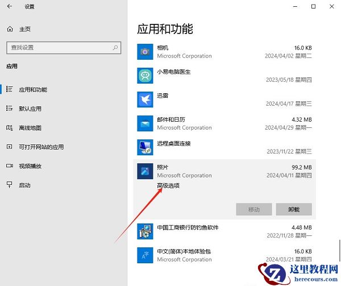Viewport: 341px width, 286px height.
Task: Click the home icon beside 主页
Action: coord(10,29)
